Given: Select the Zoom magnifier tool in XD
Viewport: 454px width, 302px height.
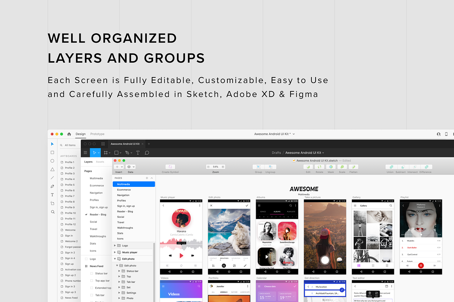Looking at the screenshot, I should (x=53, y=212).
